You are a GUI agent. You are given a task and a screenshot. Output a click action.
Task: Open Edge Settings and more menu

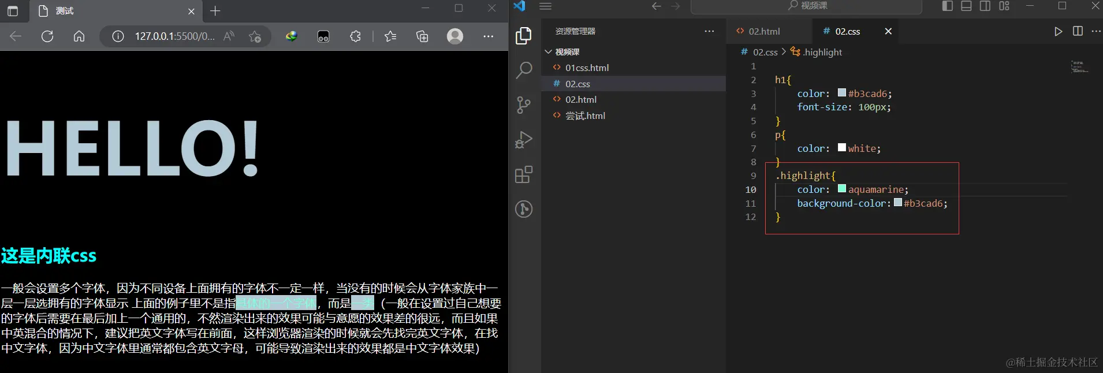pos(488,36)
